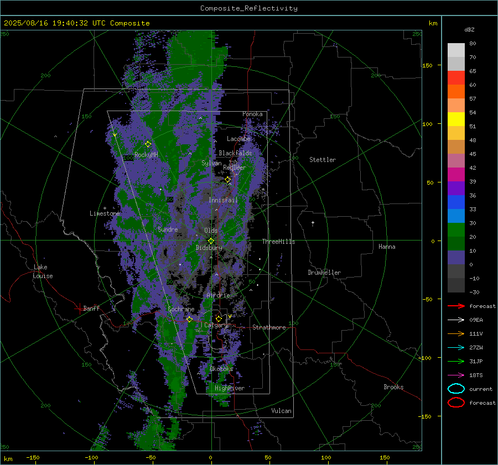Click the red forecast ellipse icon
Screen dimensions: 498x465
click(x=456, y=403)
